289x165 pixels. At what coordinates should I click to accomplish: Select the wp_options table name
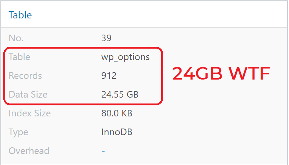[x=125, y=57]
